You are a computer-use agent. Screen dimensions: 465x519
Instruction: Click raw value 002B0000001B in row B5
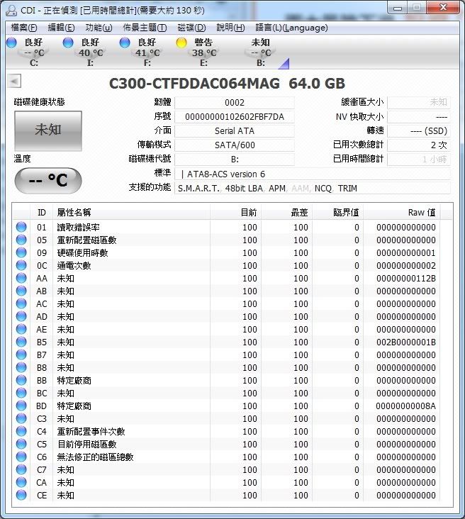coord(405,342)
